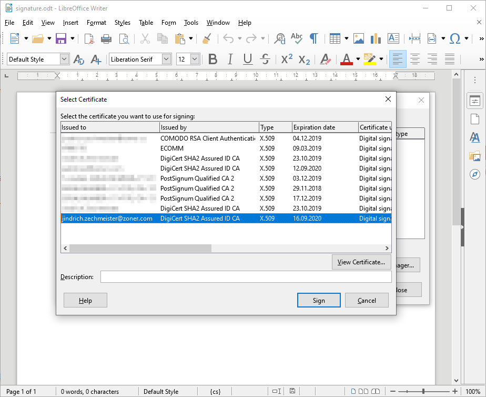
Task: Click the Insert Text Box icon
Action: (393, 39)
